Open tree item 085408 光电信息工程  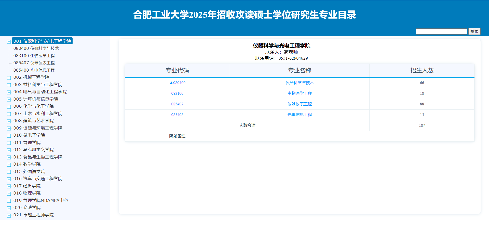point(34,70)
